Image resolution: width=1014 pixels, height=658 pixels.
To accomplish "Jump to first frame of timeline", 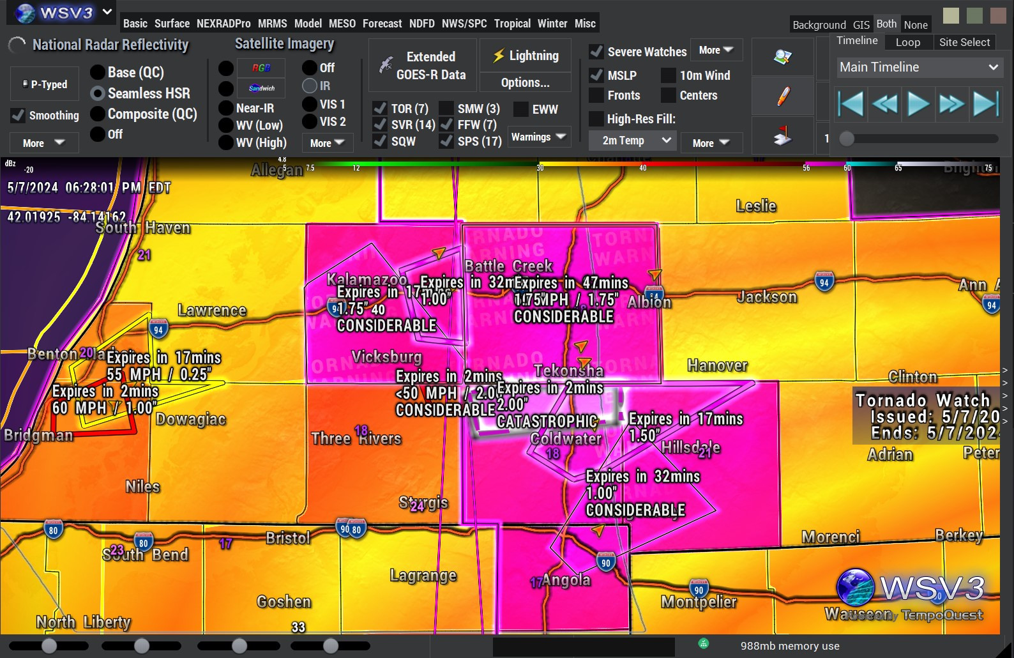I will click(851, 103).
